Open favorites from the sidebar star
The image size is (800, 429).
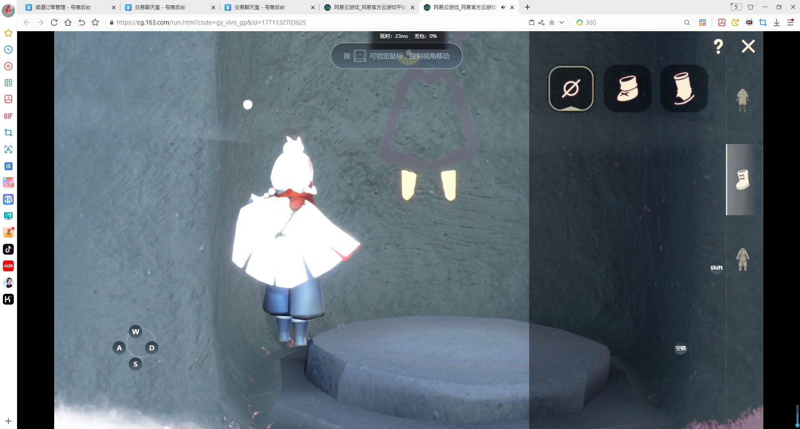(x=8, y=33)
